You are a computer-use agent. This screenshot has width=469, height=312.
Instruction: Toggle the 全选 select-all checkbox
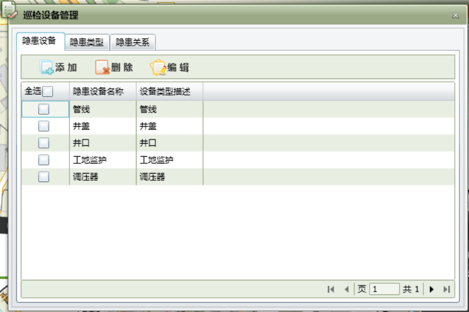click(x=48, y=92)
